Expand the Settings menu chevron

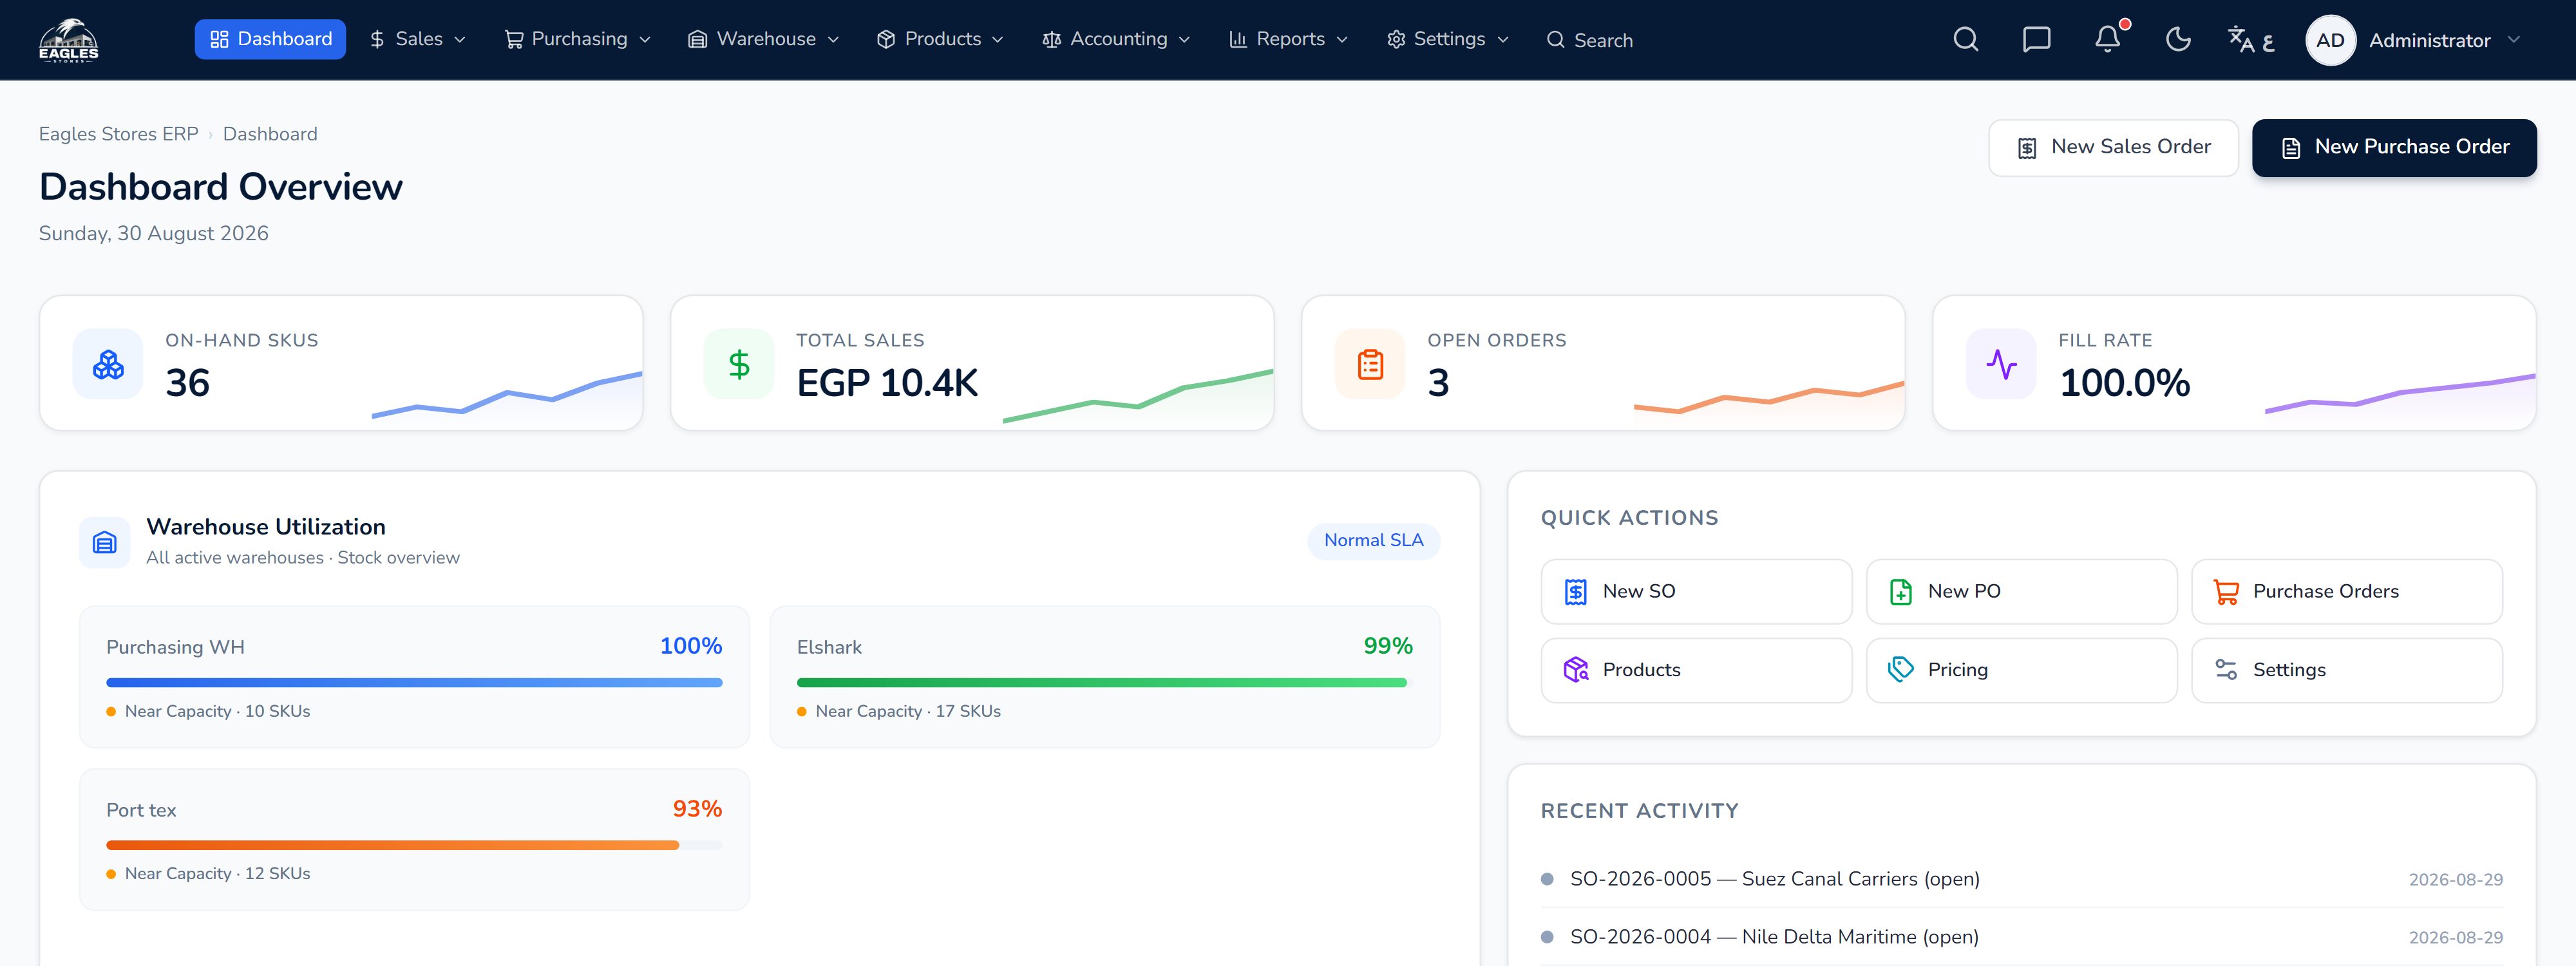(x=1503, y=40)
